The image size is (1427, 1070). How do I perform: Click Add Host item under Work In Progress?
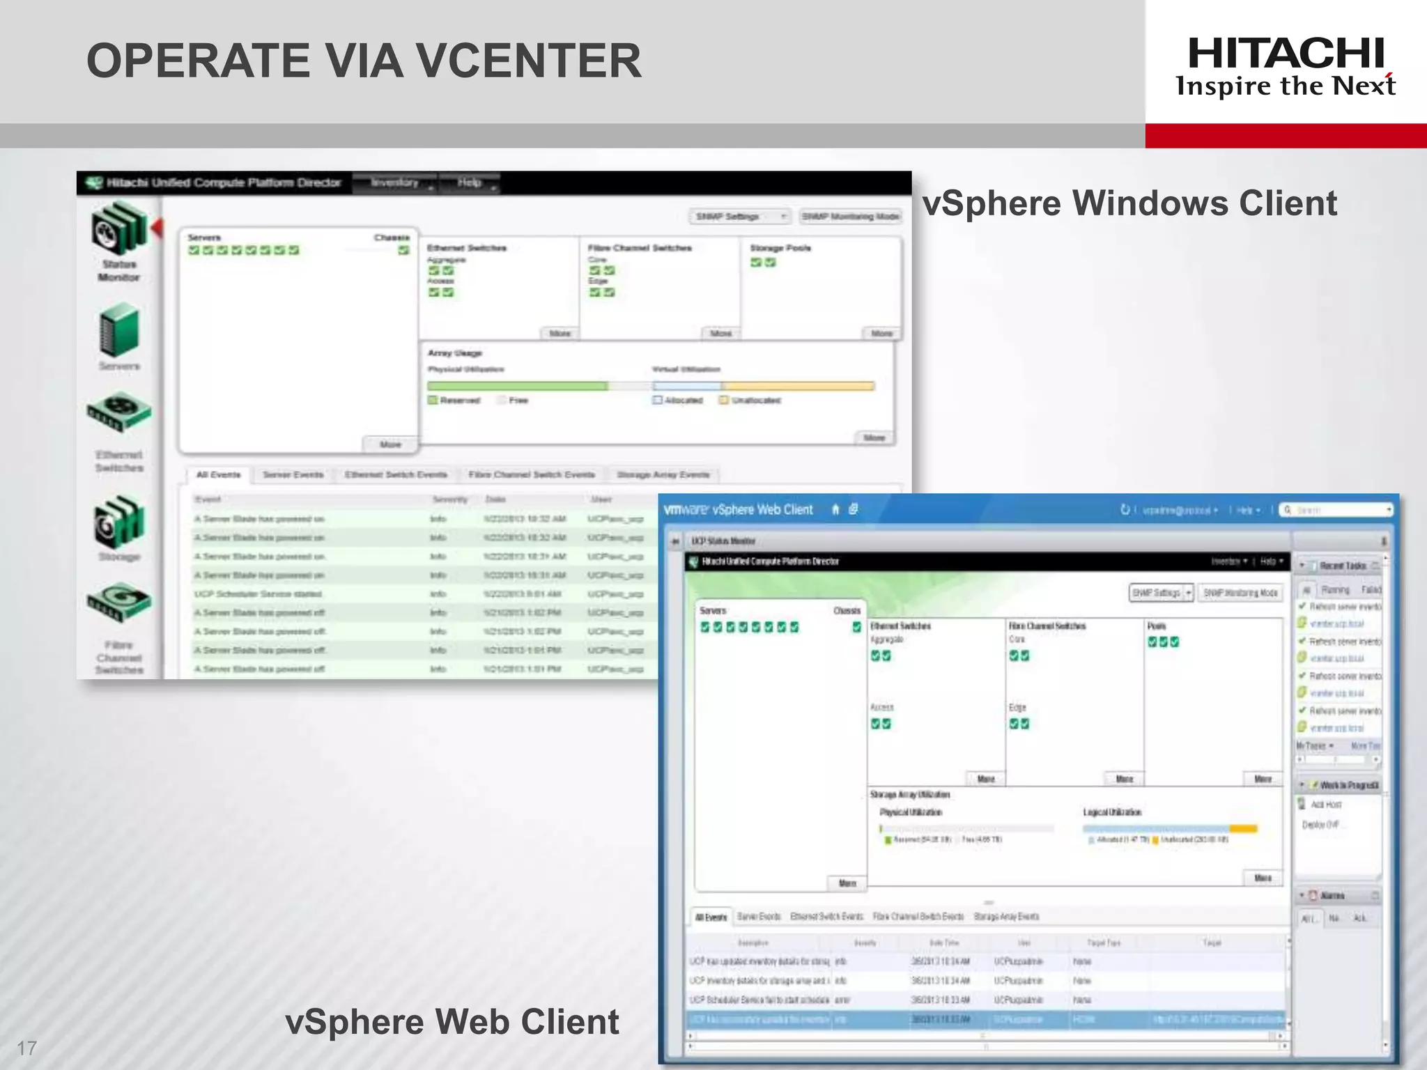(1325, 804)
